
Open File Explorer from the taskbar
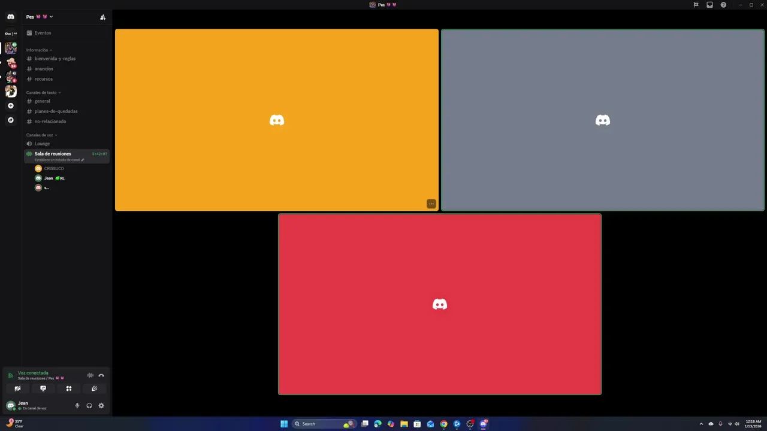[x=404, y=424]
